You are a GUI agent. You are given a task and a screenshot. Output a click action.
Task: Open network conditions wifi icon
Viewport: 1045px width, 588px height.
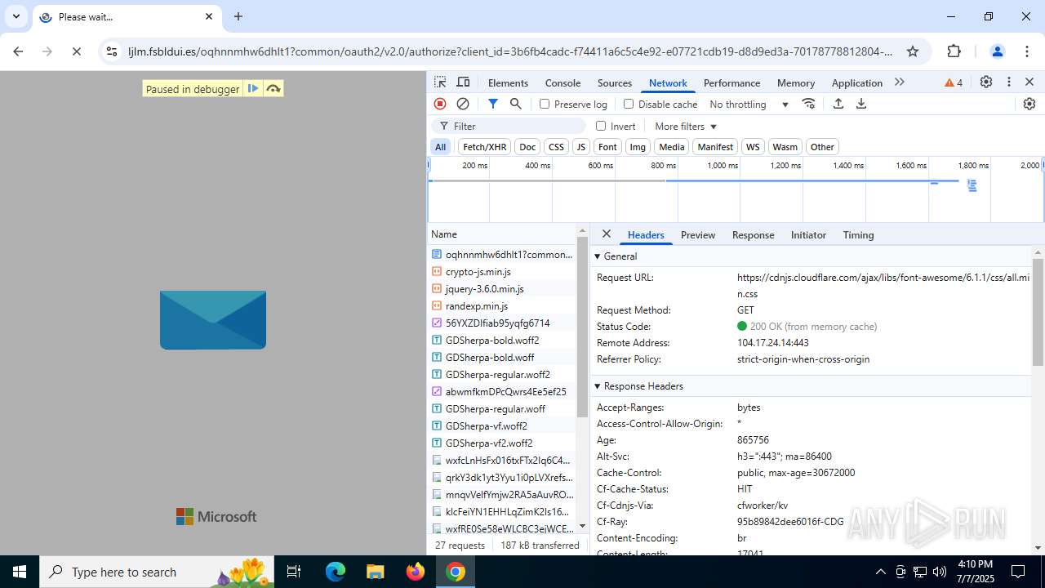click(x=809, y=104)
